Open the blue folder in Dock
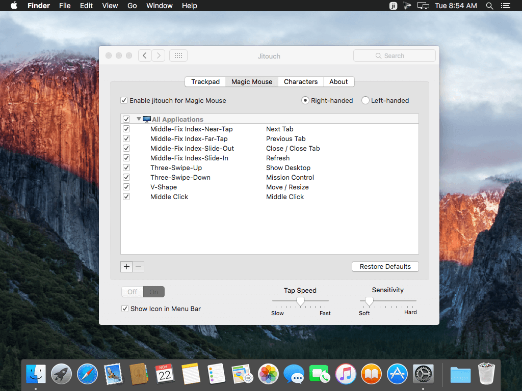Screen dimensions: 522x391 click(x=460, y=374)
